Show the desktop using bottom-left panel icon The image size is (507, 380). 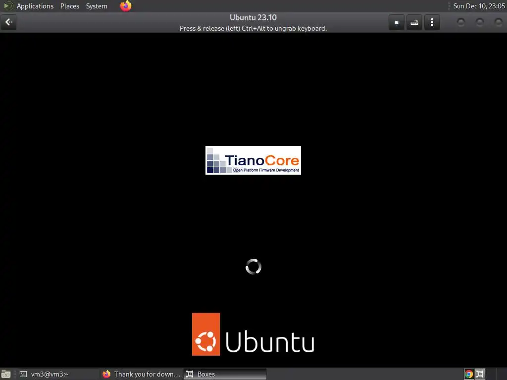(x=6, y=374)
